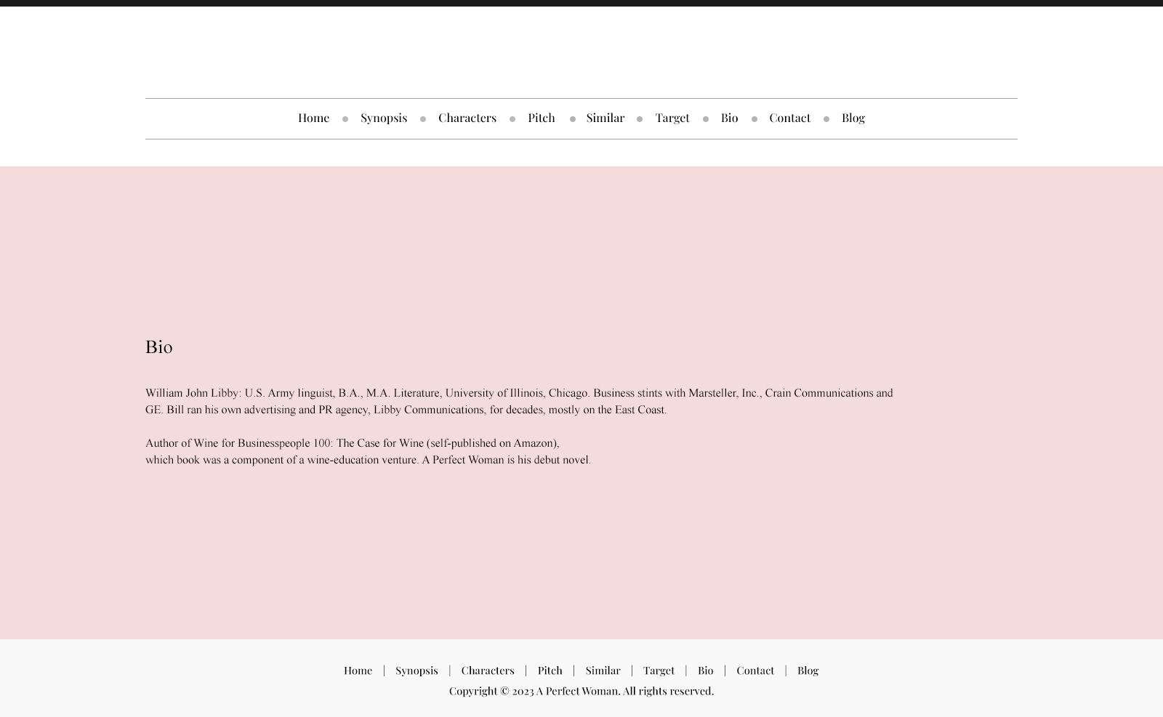1163x717 pixels.
Task: Click Pitch in the footer links
Action: click(x=550, y=671)
